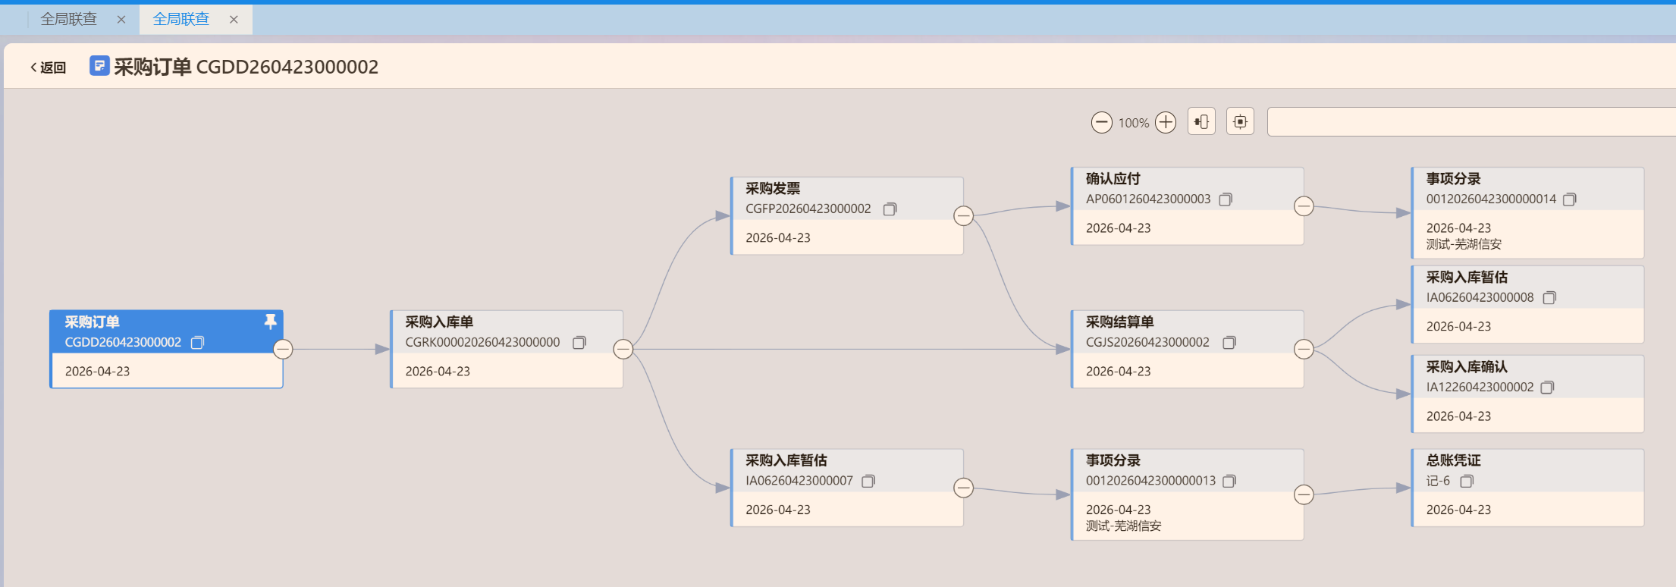Click the fit-to-center view icon
The width and height of the screenshot is (1676, 587).
[1240, 121]
